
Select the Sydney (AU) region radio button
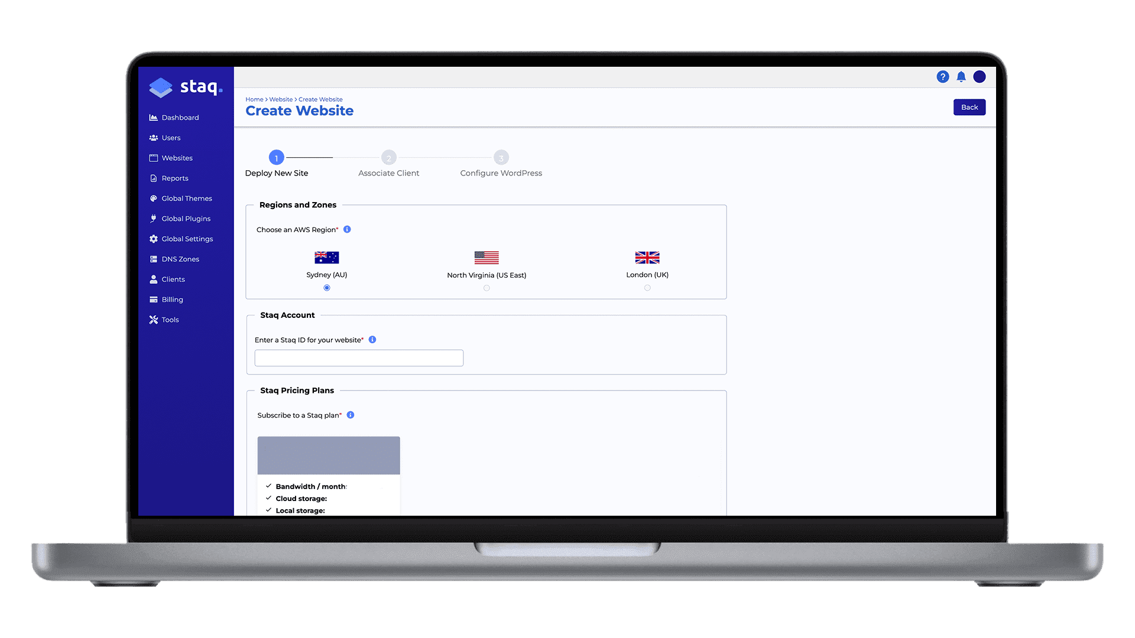[327, 288]
